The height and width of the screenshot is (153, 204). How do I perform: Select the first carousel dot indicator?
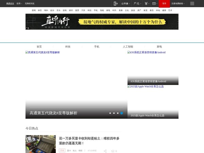click(110, 113)
